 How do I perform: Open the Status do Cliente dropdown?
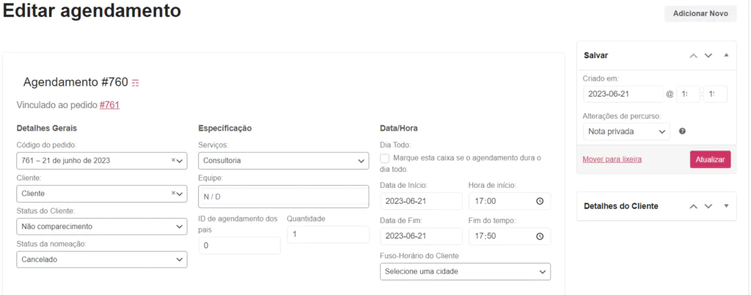pyautogui.click(x=101, y=227)
